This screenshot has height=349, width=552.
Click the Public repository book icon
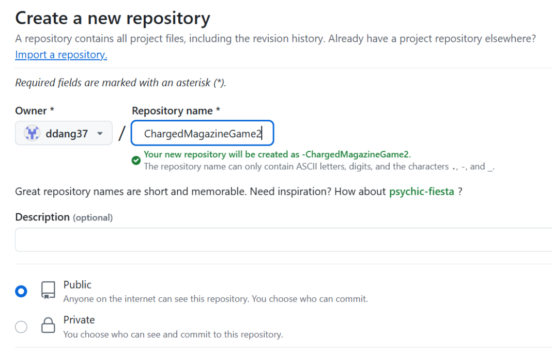point(48,290)
